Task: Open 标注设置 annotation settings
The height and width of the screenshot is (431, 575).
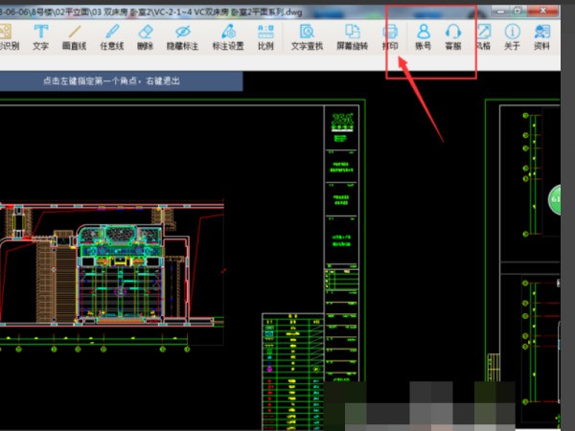Action: pos(228,36)
